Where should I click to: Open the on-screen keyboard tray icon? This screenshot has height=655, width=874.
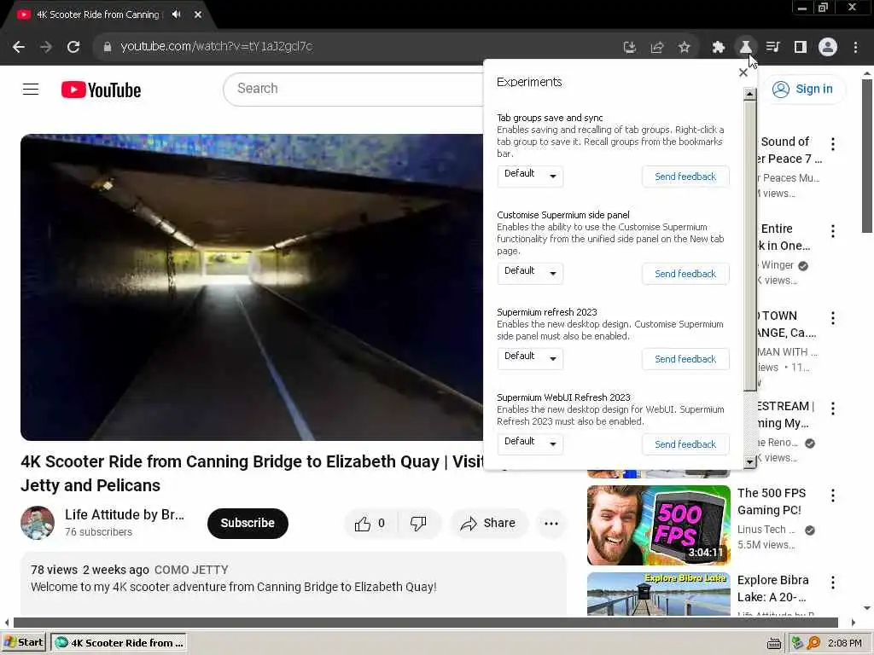(773, 644)
